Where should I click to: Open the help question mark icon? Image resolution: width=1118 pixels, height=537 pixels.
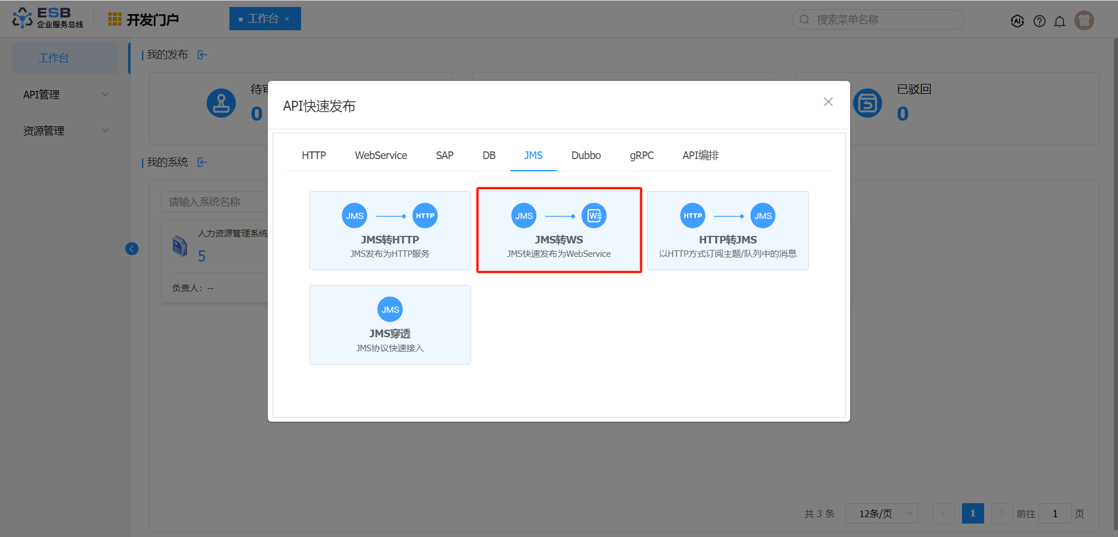click(1039, 21)
